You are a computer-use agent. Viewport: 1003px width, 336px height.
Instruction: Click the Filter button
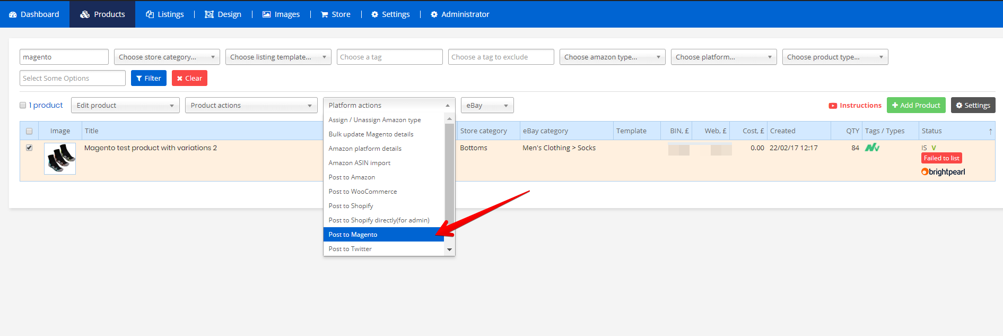149,78
